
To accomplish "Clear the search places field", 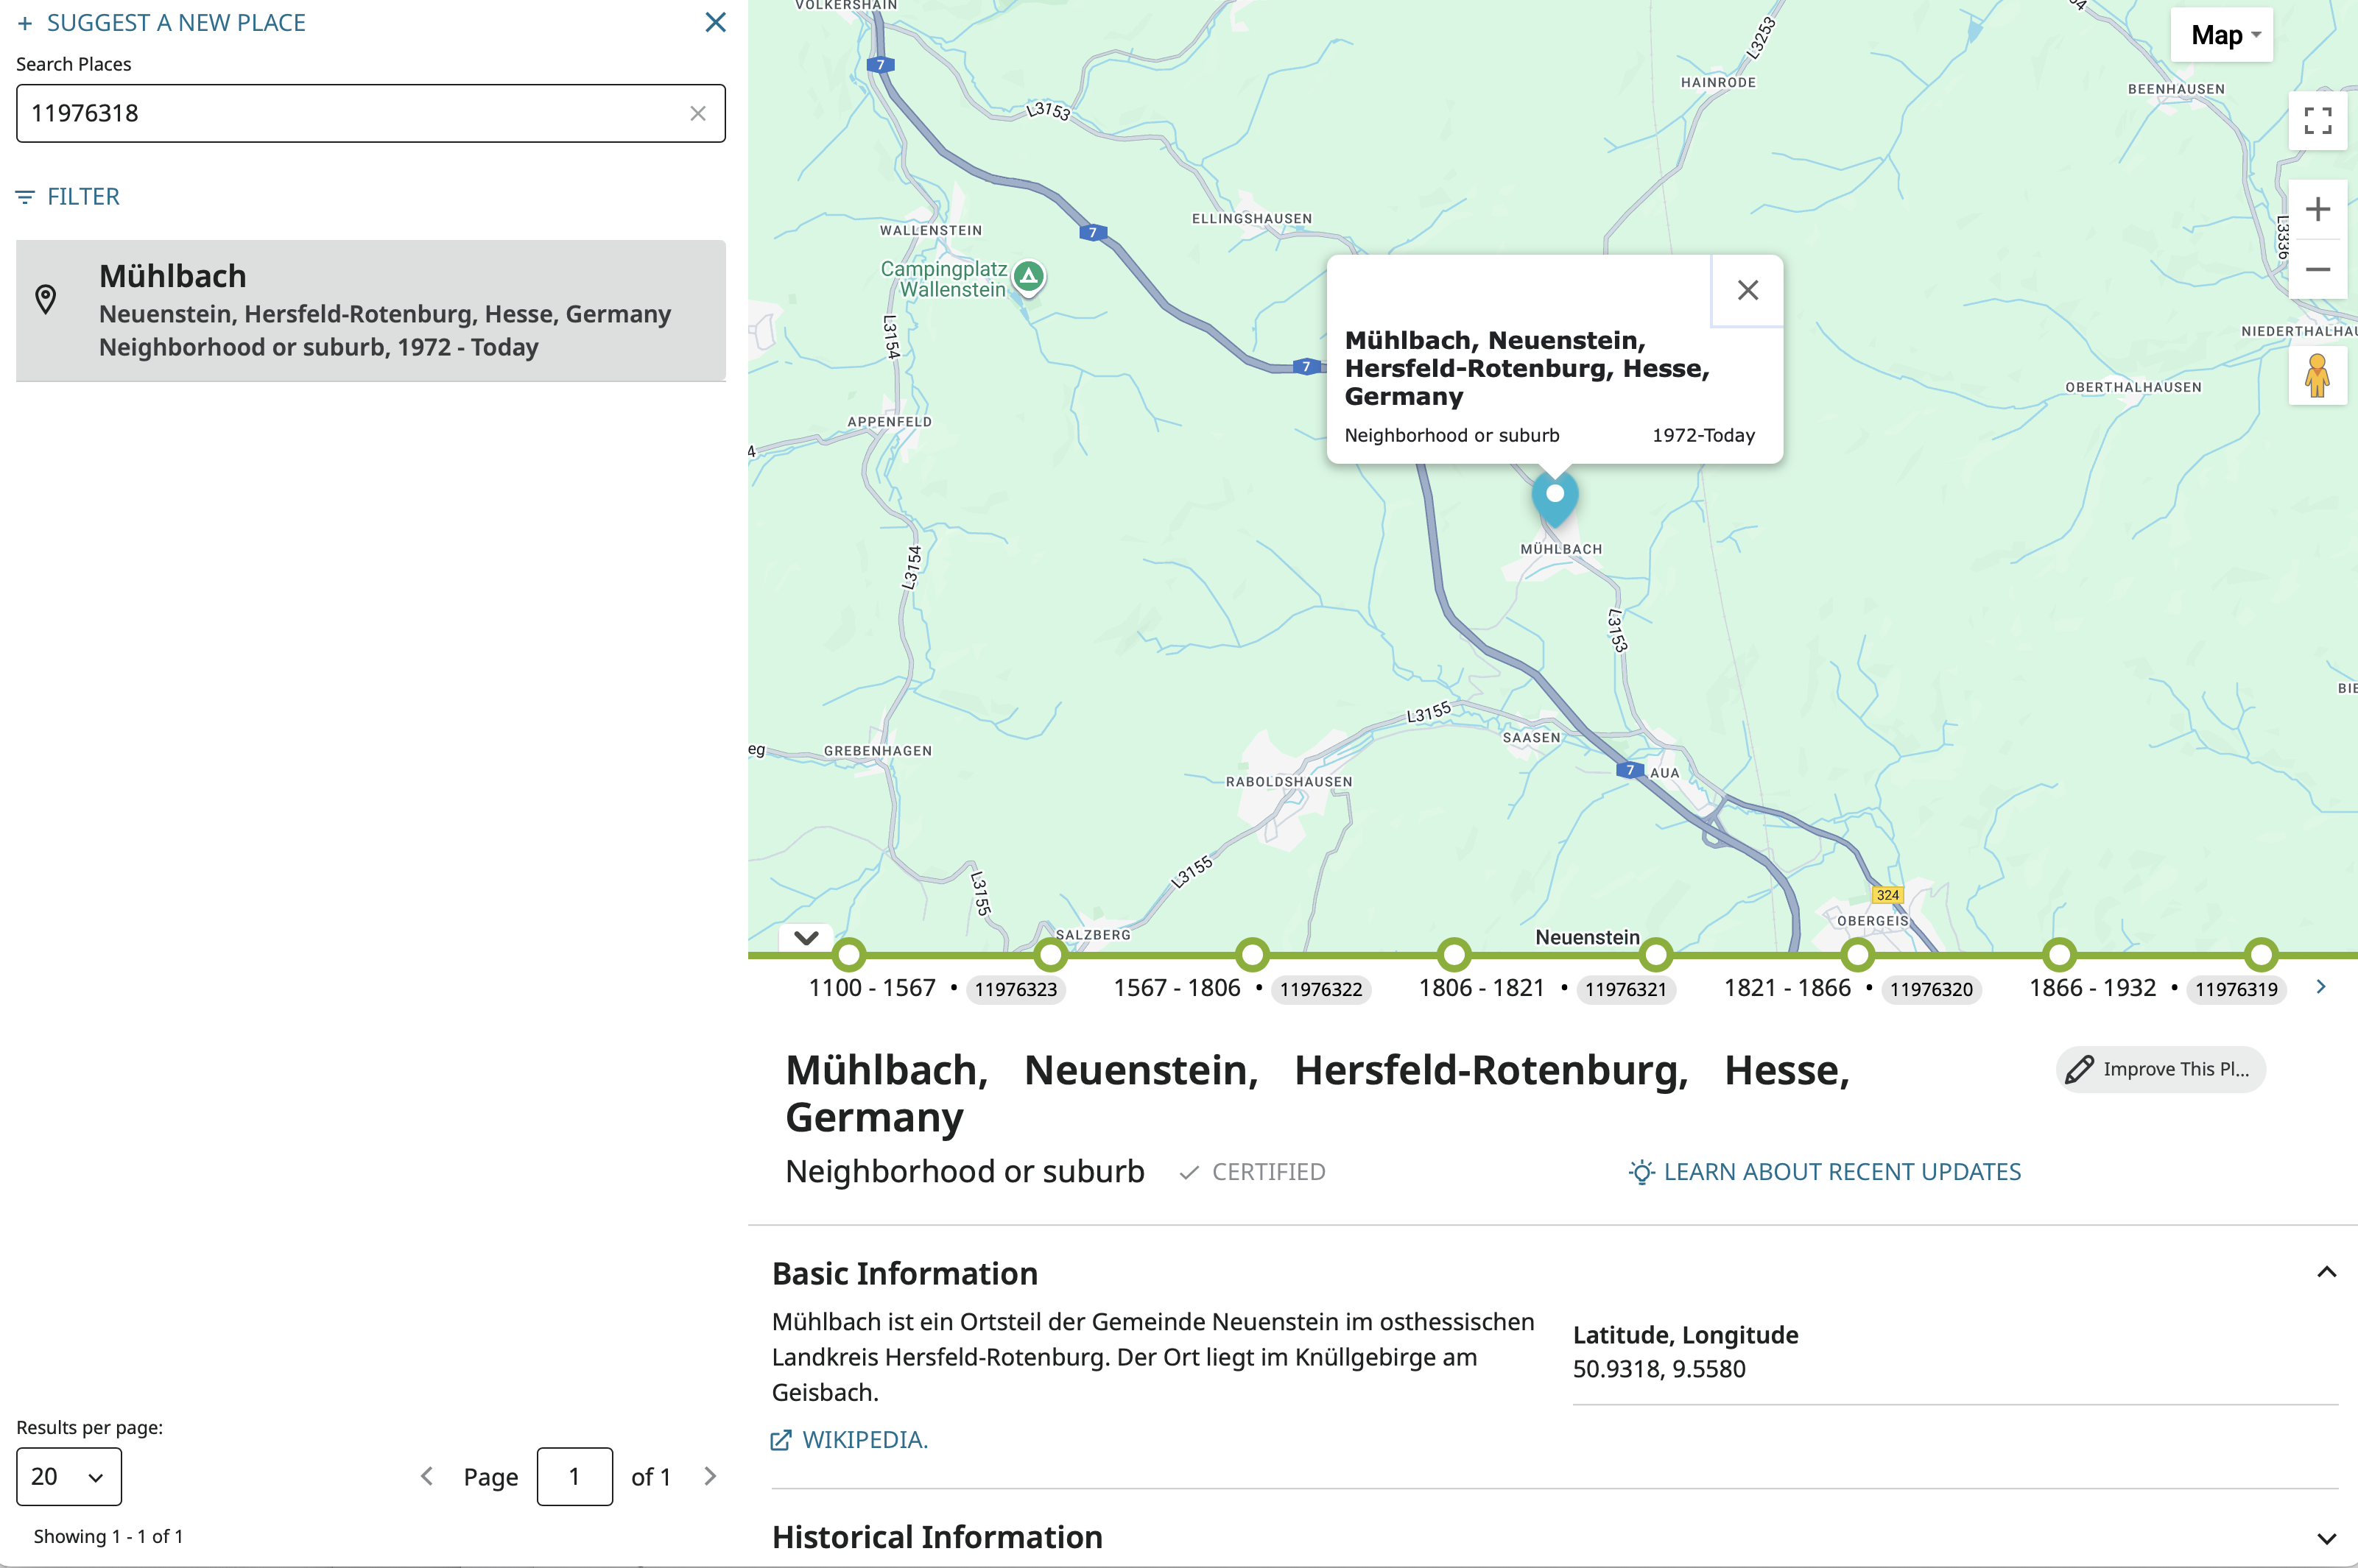I will (x=697, y=114).
